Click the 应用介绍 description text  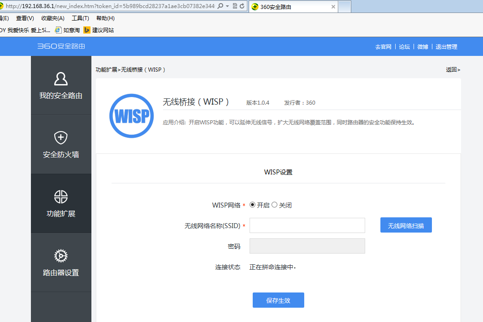289,123
